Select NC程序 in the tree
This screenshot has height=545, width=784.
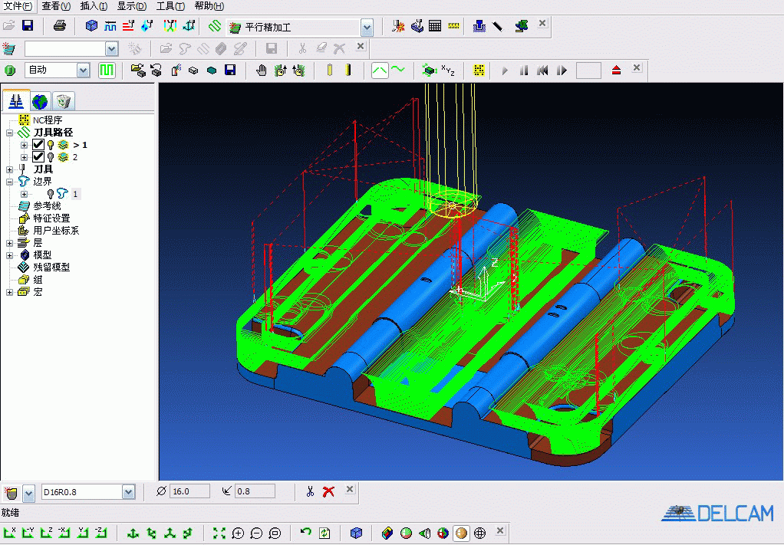click(48, 120)
